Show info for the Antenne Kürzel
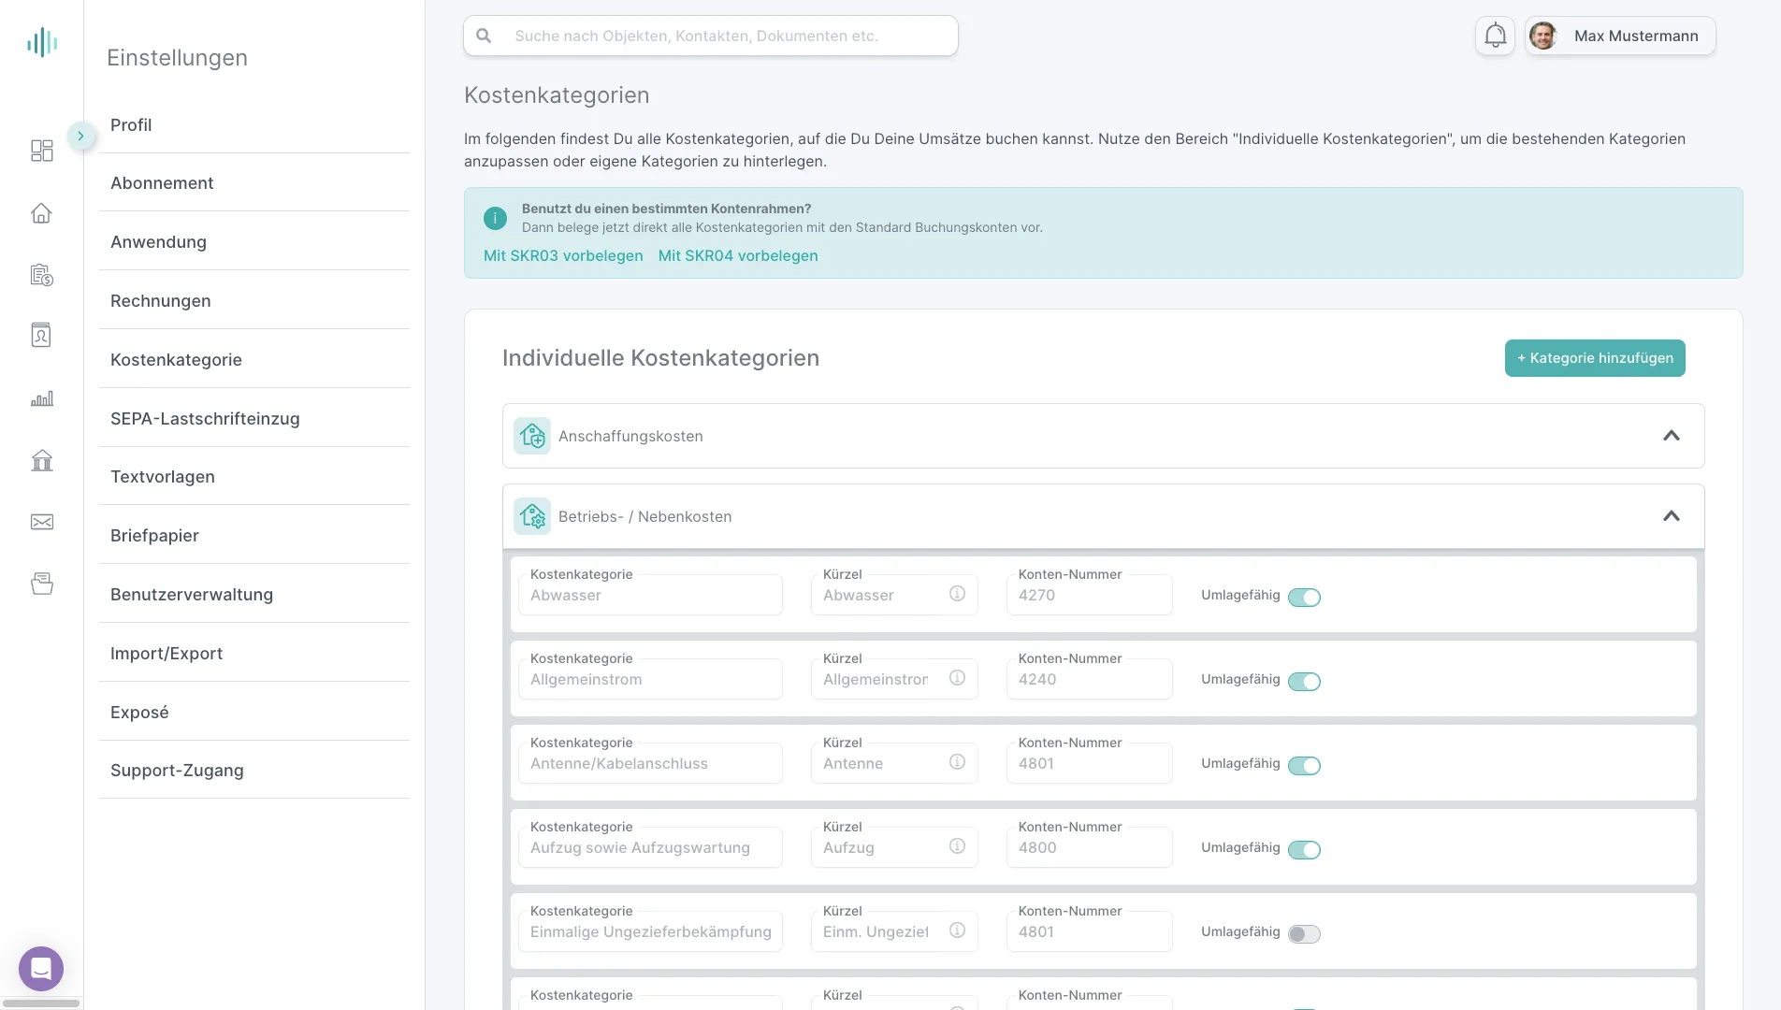This screenshot has width=1781, height=1010. [957, 762]
